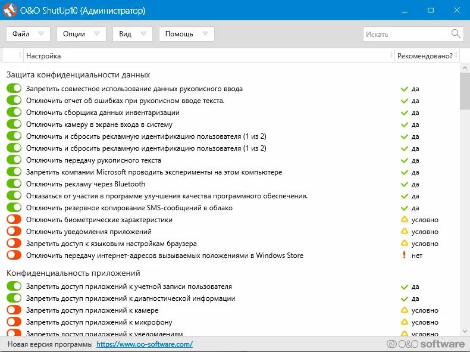This screenshot has height=352, width=470.
Task: Click the yellow triangle beside biometric characteristics
Action: coord(405,220)
